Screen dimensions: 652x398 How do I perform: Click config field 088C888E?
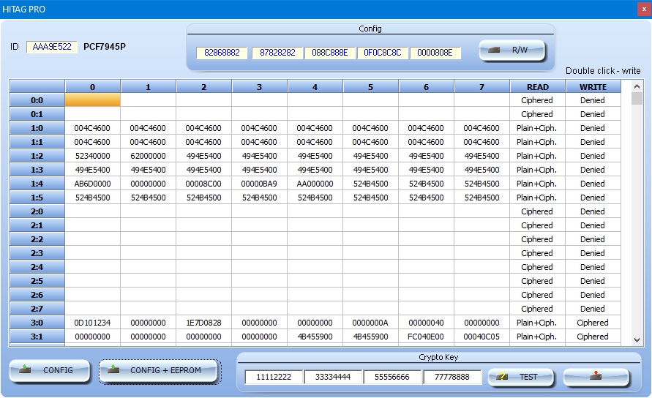click(x=330, y=53)
